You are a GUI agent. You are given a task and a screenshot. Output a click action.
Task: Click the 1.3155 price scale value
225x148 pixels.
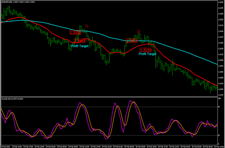(x=220, y=43)
